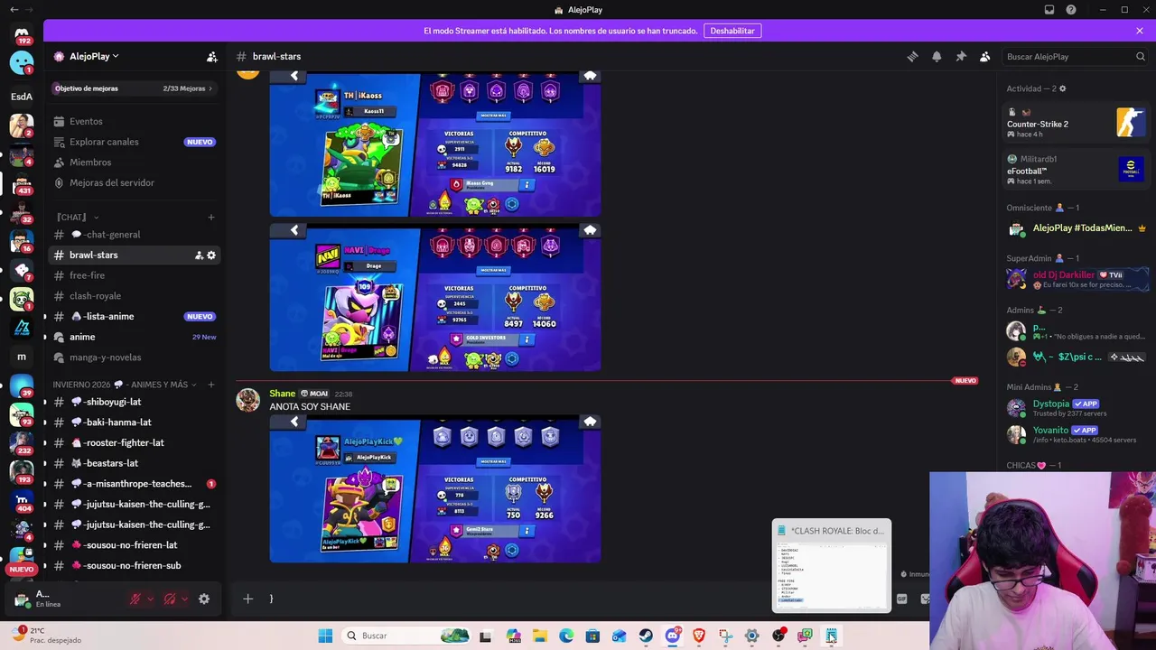Image resolution: width=1156 pixels, height=650 pixels.
Task: Invite people to the brawl-stars channel
Action: (x=199, y=255)
